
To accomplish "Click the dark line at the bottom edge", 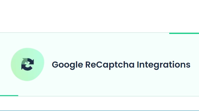I will [x=99, y=111].
